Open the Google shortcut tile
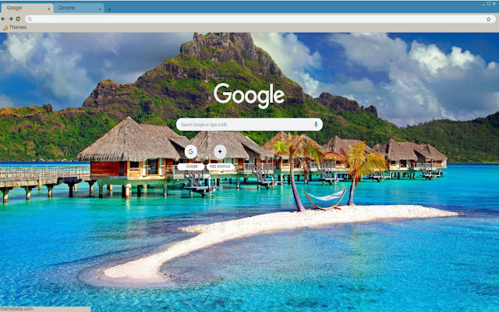Viewport: 499px width, 312px height. click(x=190, y=152)
